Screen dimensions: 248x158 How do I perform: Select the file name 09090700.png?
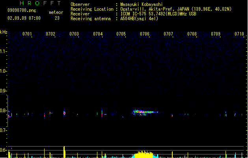click(22, 10)
